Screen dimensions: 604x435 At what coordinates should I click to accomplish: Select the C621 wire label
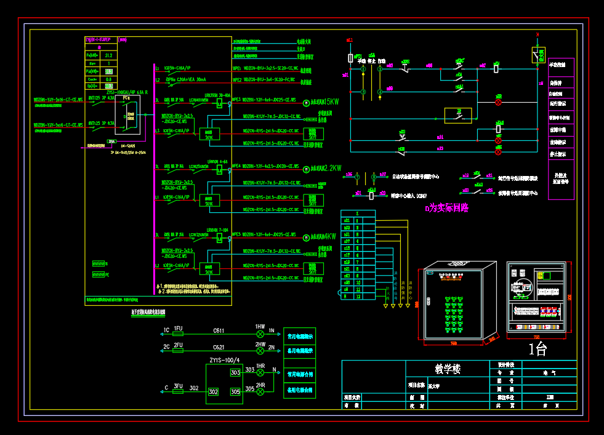pyautogui.click(x=219, y=347)
